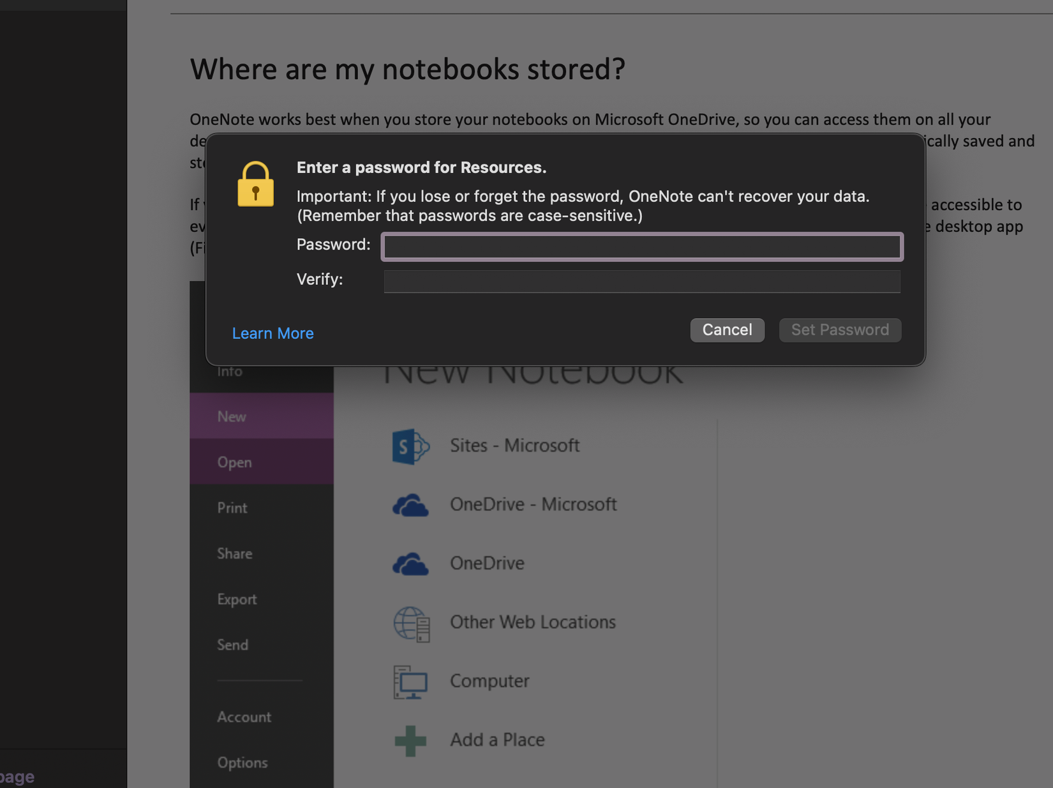Open the Info section in the sidebar
This screenshot has height=788, width=1053.
click(x=230, y=371)
